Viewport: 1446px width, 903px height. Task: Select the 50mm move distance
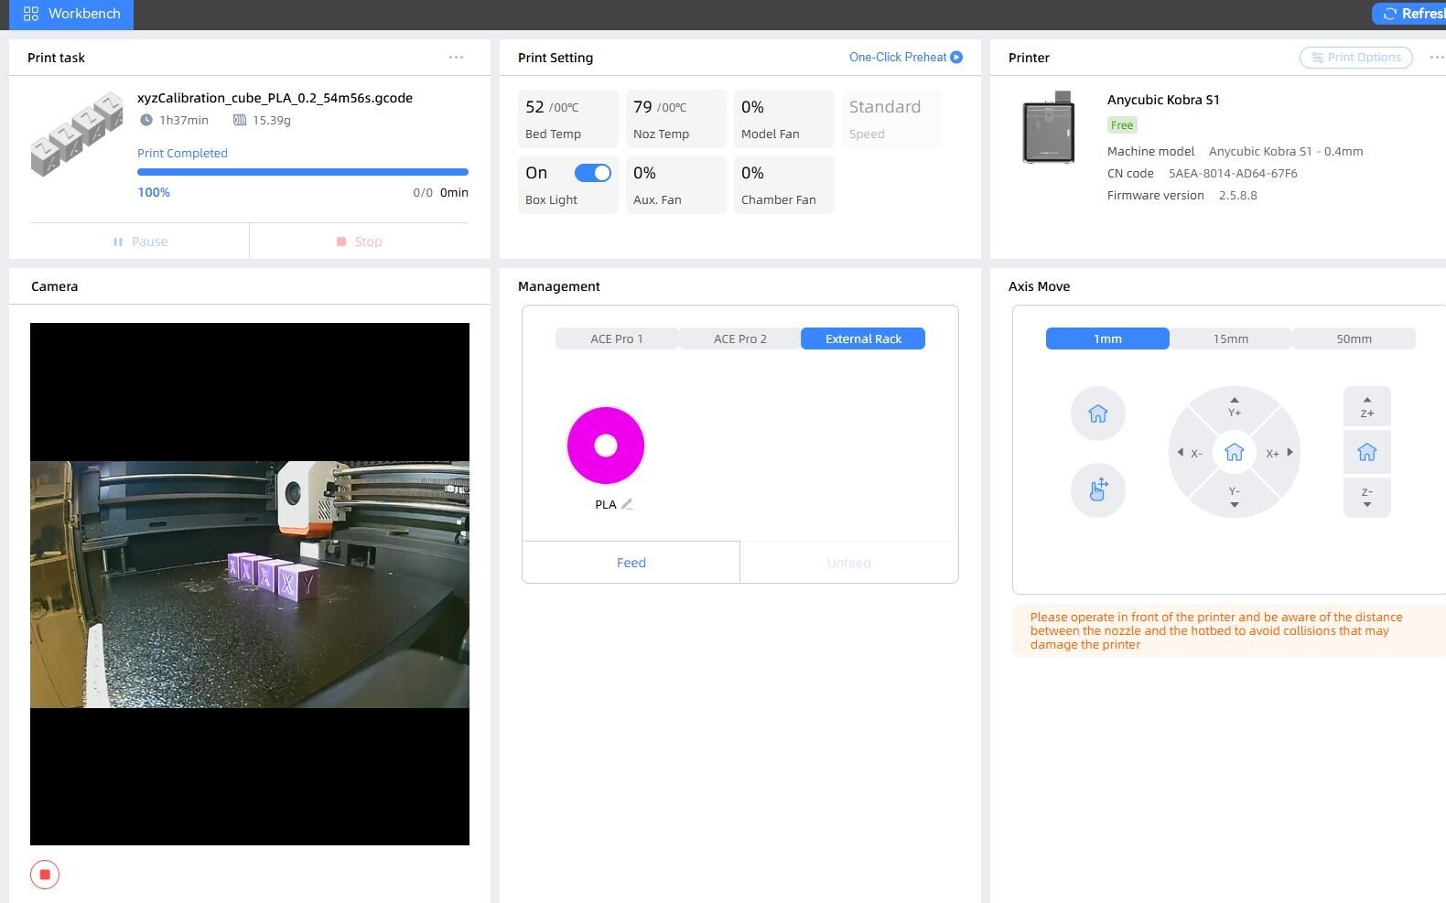click(x=1354, y=339)
